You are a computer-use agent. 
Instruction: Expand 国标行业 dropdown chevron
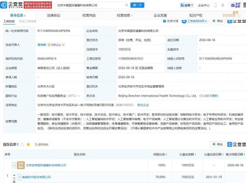click(79, 96)
